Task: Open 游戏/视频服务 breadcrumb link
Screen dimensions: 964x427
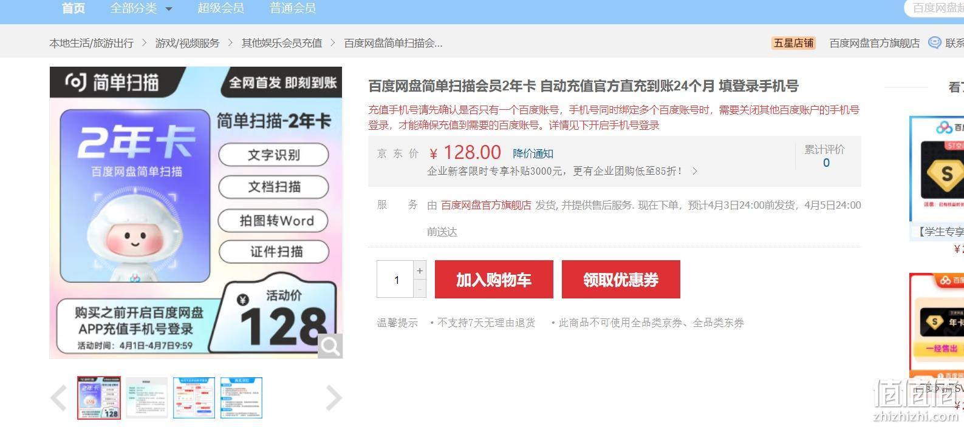Action: tap(187, 43)
